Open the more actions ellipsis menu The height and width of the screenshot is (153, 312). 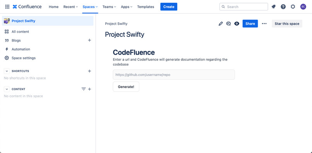coord(264,24)
